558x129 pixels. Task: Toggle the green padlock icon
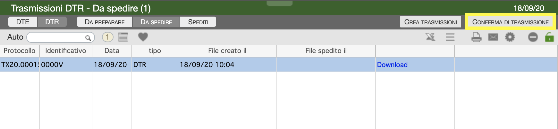549,37
